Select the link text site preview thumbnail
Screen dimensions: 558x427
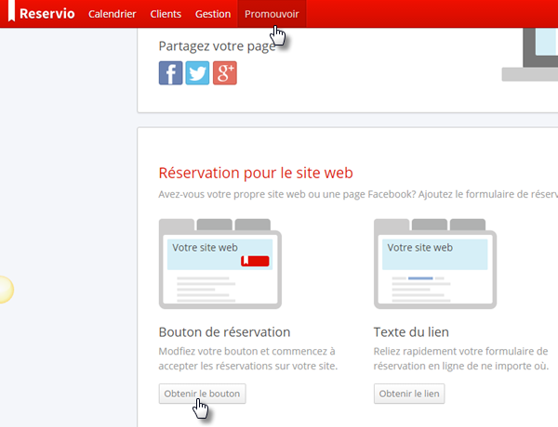(434, 264)
